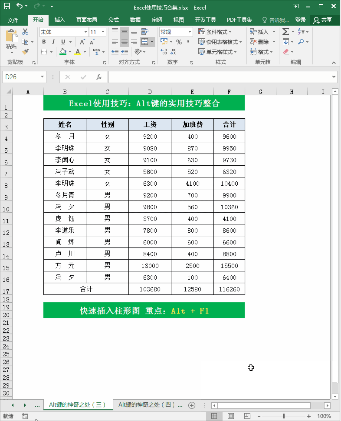Click the comma style icon
The height and width of the screenshot is (421, 341).
(x=188, y=42)
